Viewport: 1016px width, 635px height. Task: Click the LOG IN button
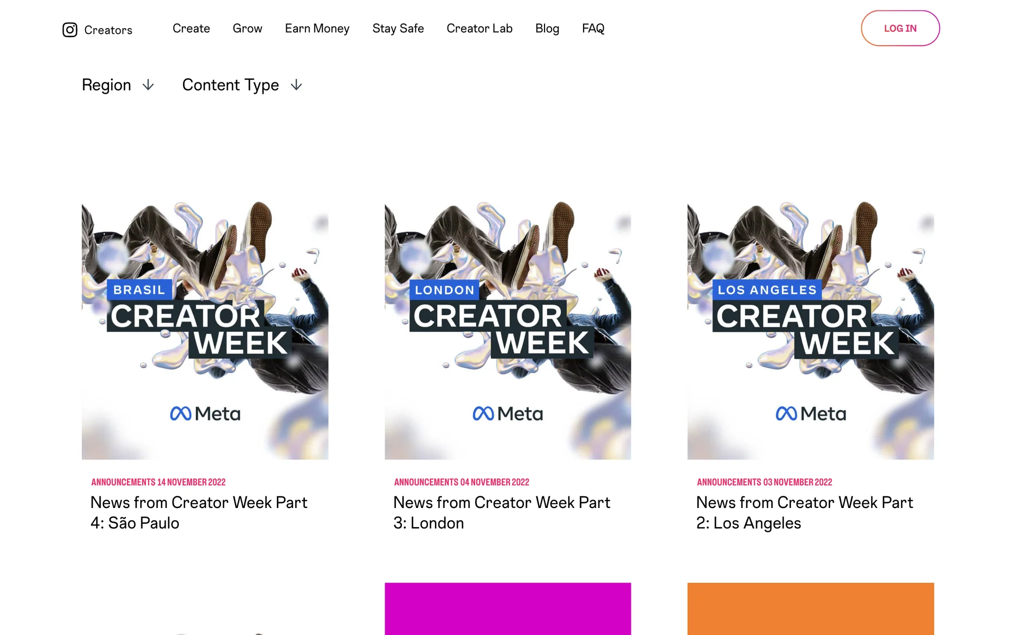coord(900,28)
